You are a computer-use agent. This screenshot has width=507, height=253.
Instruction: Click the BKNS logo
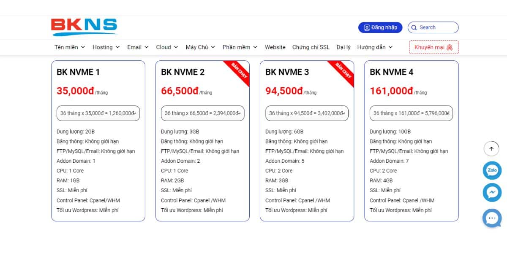tap(84, 26)
